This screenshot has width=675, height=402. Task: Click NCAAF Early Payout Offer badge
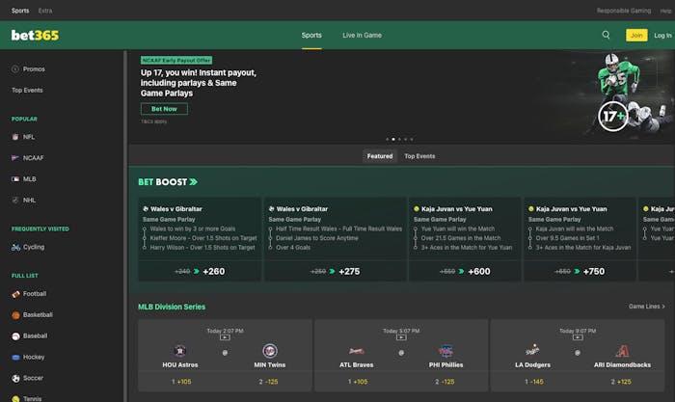176,61
